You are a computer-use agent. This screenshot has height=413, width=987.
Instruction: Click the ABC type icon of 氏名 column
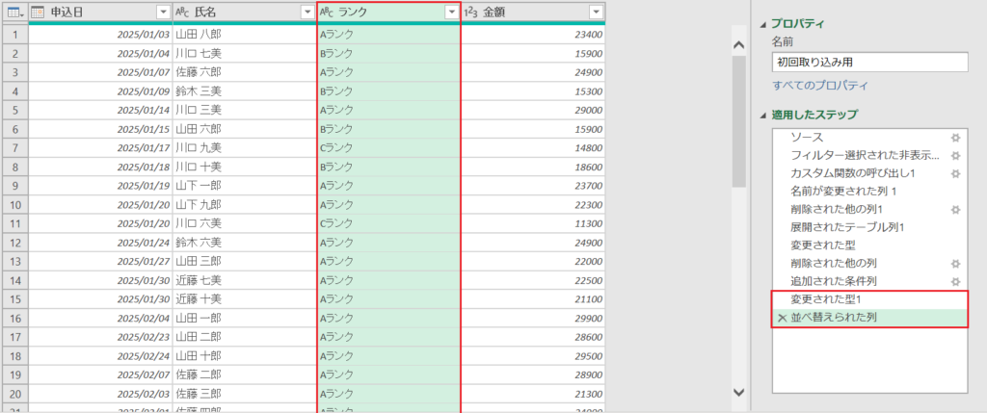point(182,13)
